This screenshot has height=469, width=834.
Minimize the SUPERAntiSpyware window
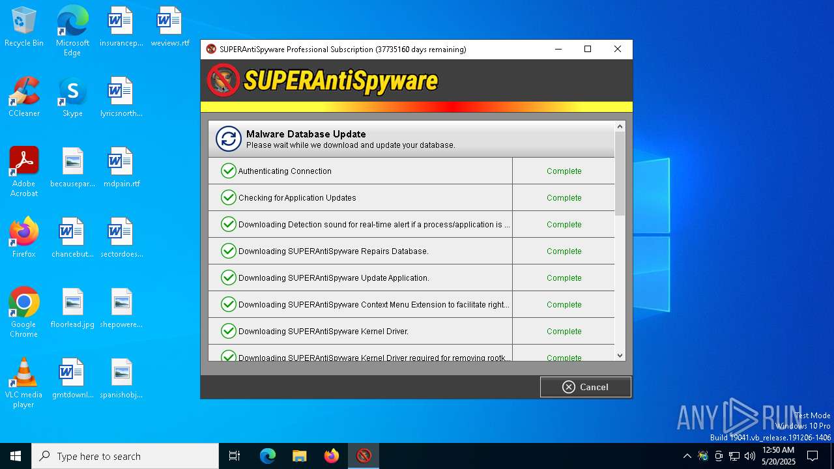(x=558, y=49)
